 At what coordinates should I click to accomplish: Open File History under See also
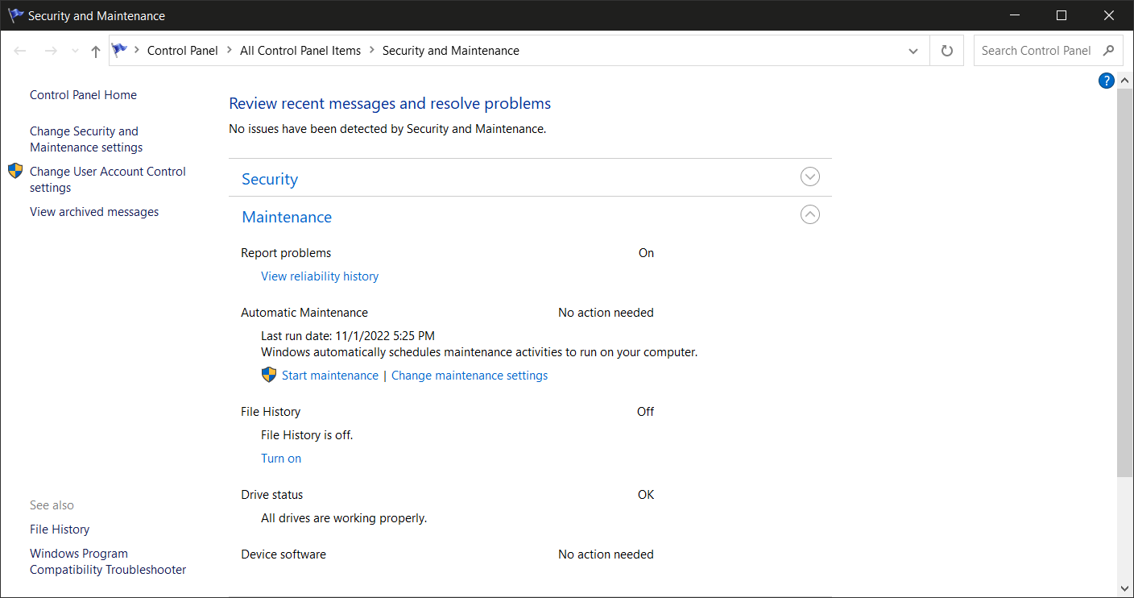(x=60, y=529)
